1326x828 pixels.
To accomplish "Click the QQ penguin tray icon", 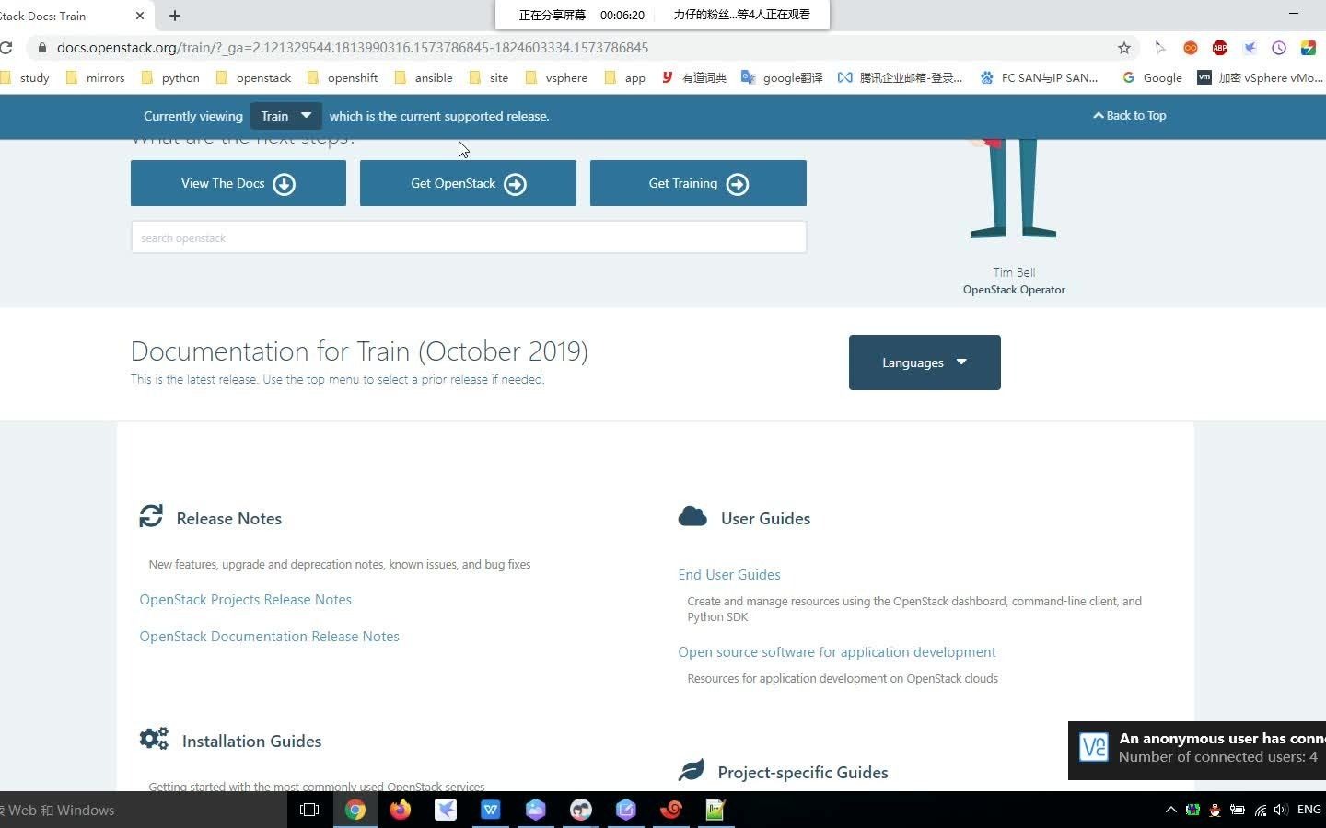I will point(1215,810).
